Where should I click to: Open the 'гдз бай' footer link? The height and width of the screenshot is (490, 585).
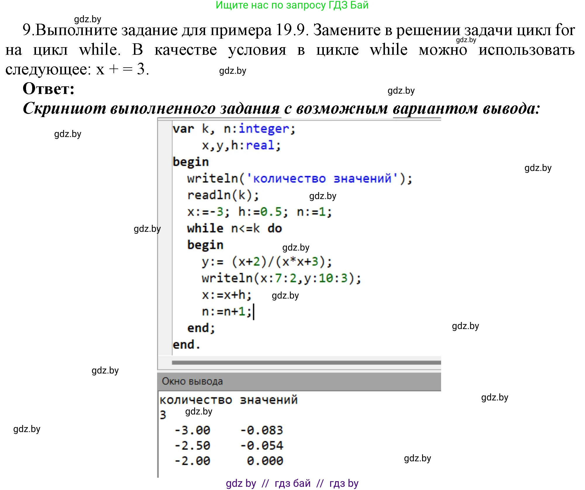pyautogui.click(x=292, y=483)
